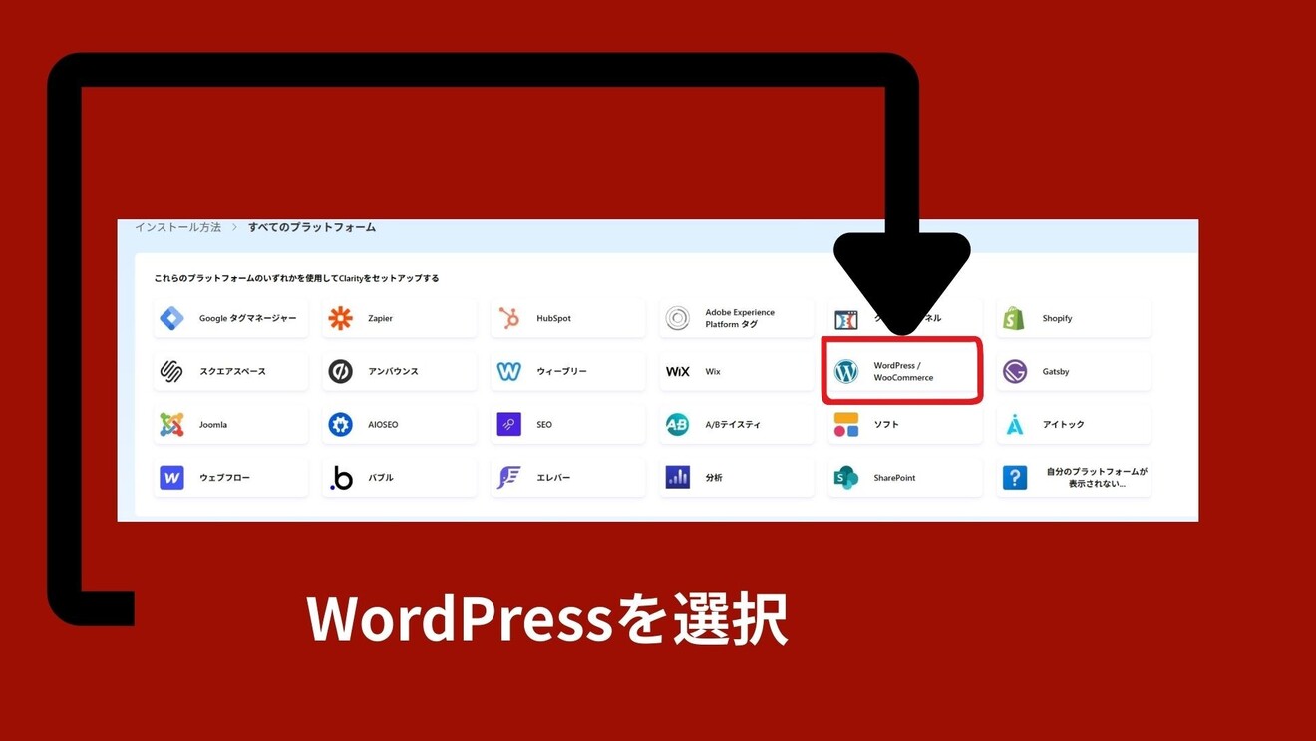The height and width of the screenshot is (741, 1316).
Task: Select the Shopify bag icon
Action: tap(1014, 318)
